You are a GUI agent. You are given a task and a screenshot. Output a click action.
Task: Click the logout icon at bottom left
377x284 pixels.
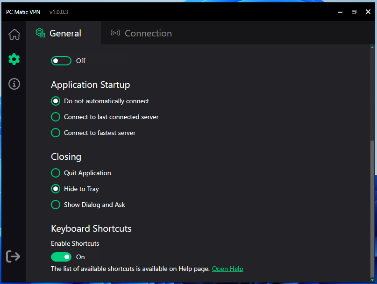tap(13, 256)
